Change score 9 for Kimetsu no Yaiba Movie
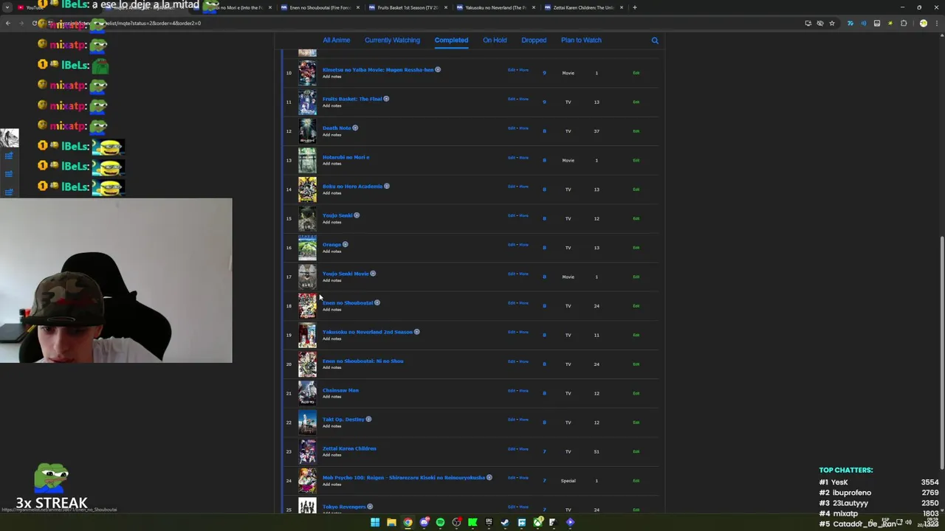The width and height of the screenshot is (945, 531). (544, 73)
